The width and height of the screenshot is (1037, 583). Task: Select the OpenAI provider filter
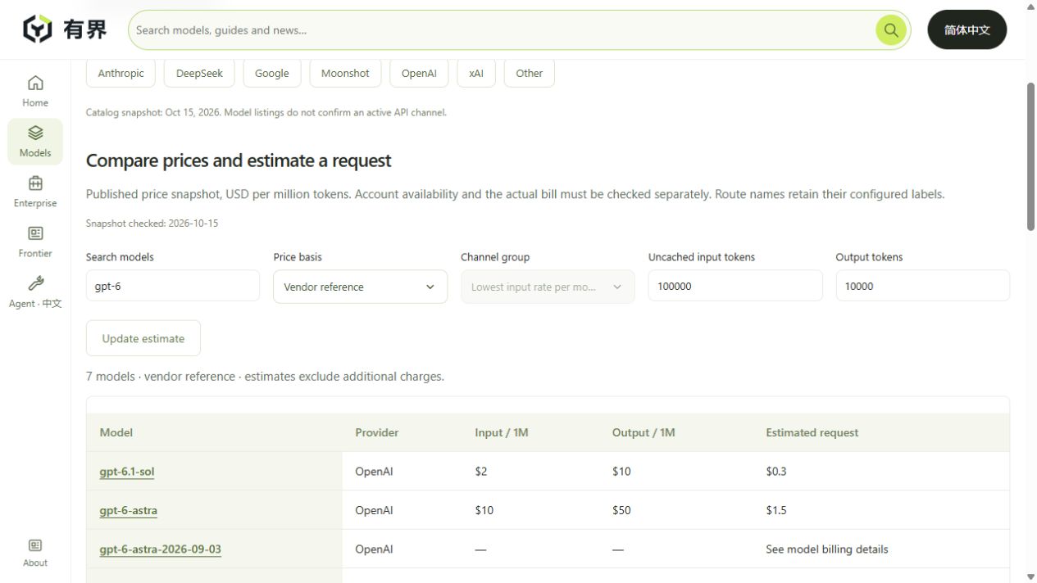(419, 73)
